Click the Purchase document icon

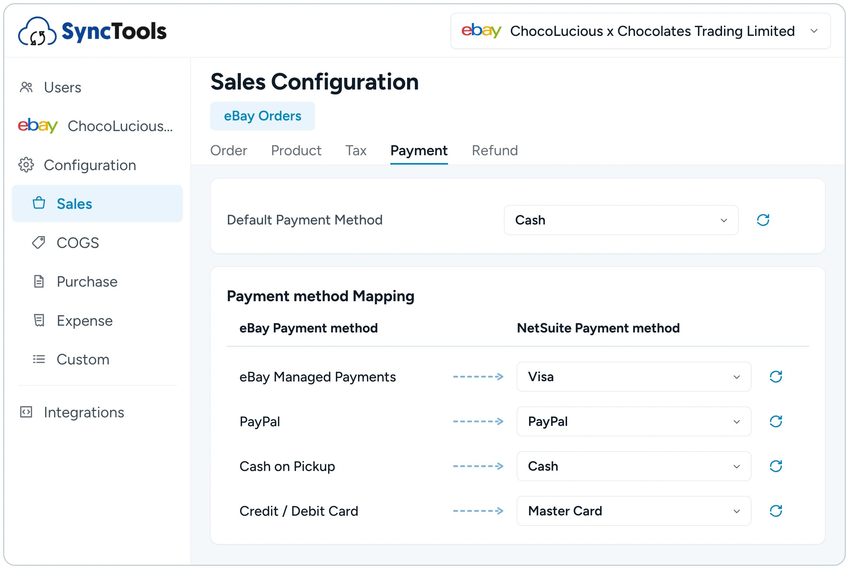point(39,282)
